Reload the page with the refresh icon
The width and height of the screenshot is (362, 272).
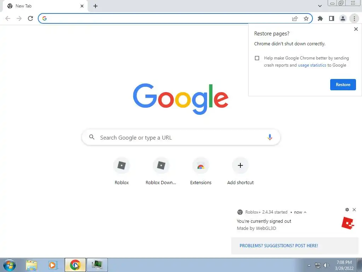30,18
